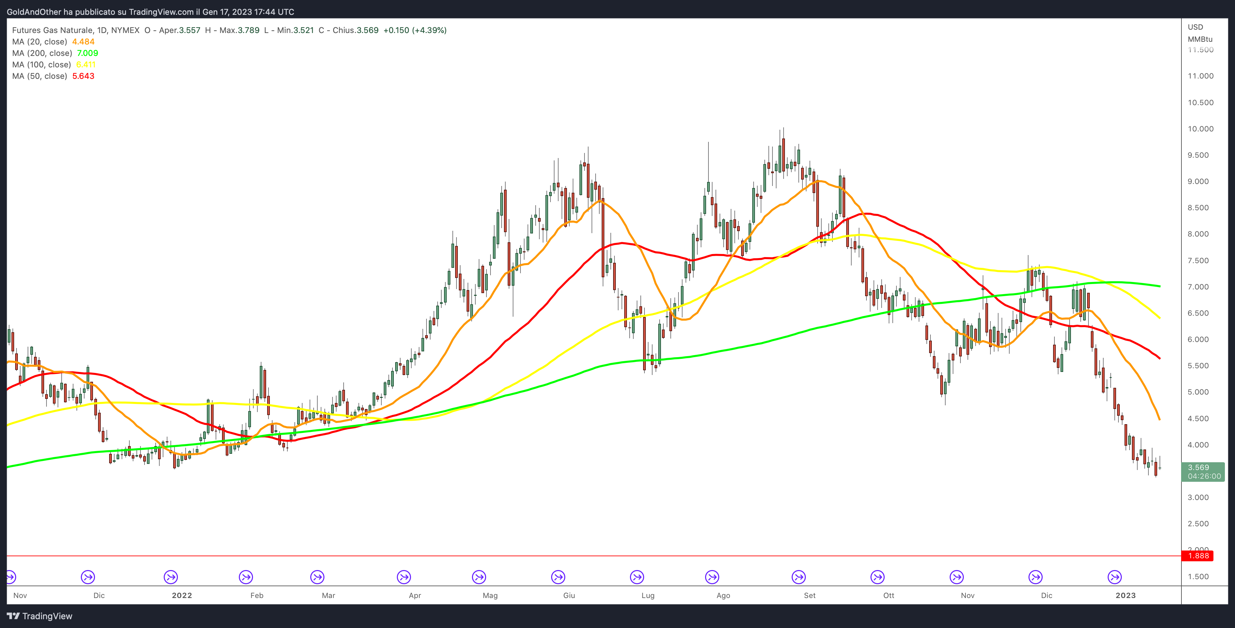Click the green current price label 3.569
The image size is (1235, 628).
1204,472
